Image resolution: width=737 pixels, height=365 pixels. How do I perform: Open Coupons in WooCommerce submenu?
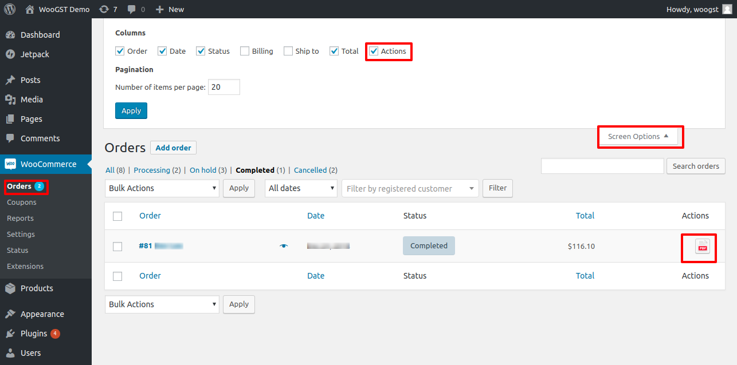pyautogui.click(x=22, y=203)
